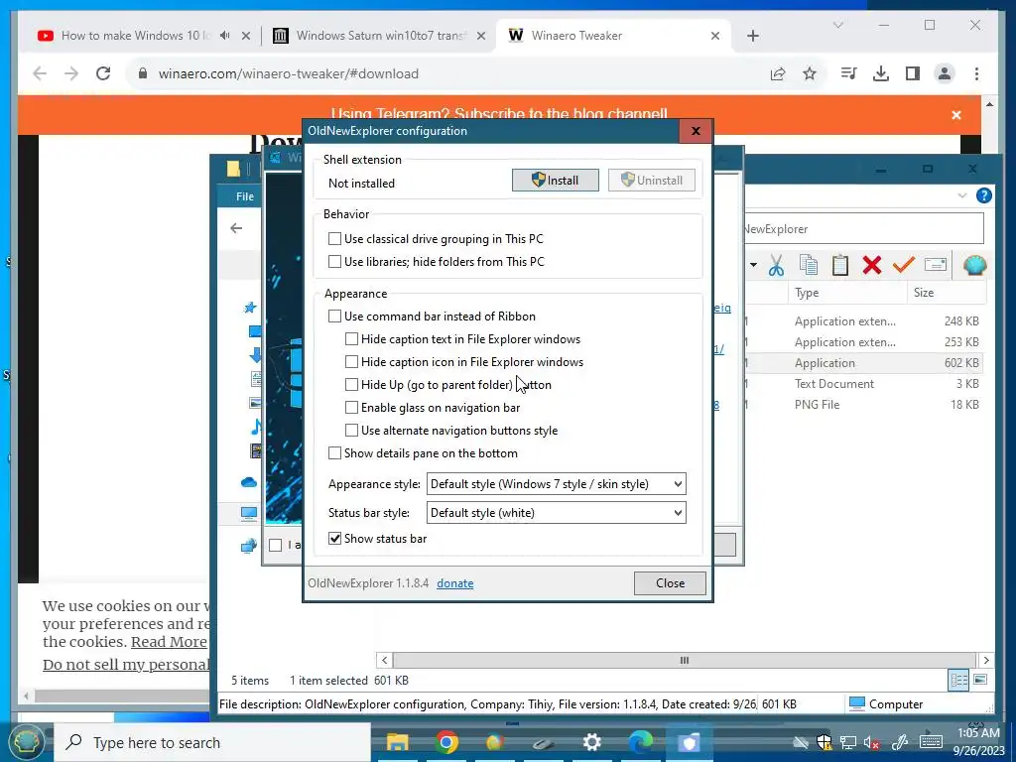1016x762 pixels.
Task: Click the muted volume tray icon
Action: pyautogui.click(x=871, y=742)
